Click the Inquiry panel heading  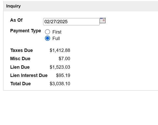(x=13, y=6)
